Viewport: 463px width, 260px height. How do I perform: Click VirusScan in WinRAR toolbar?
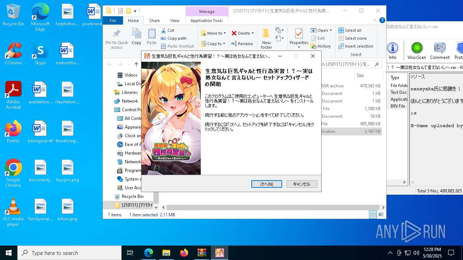tap(417, 51)
